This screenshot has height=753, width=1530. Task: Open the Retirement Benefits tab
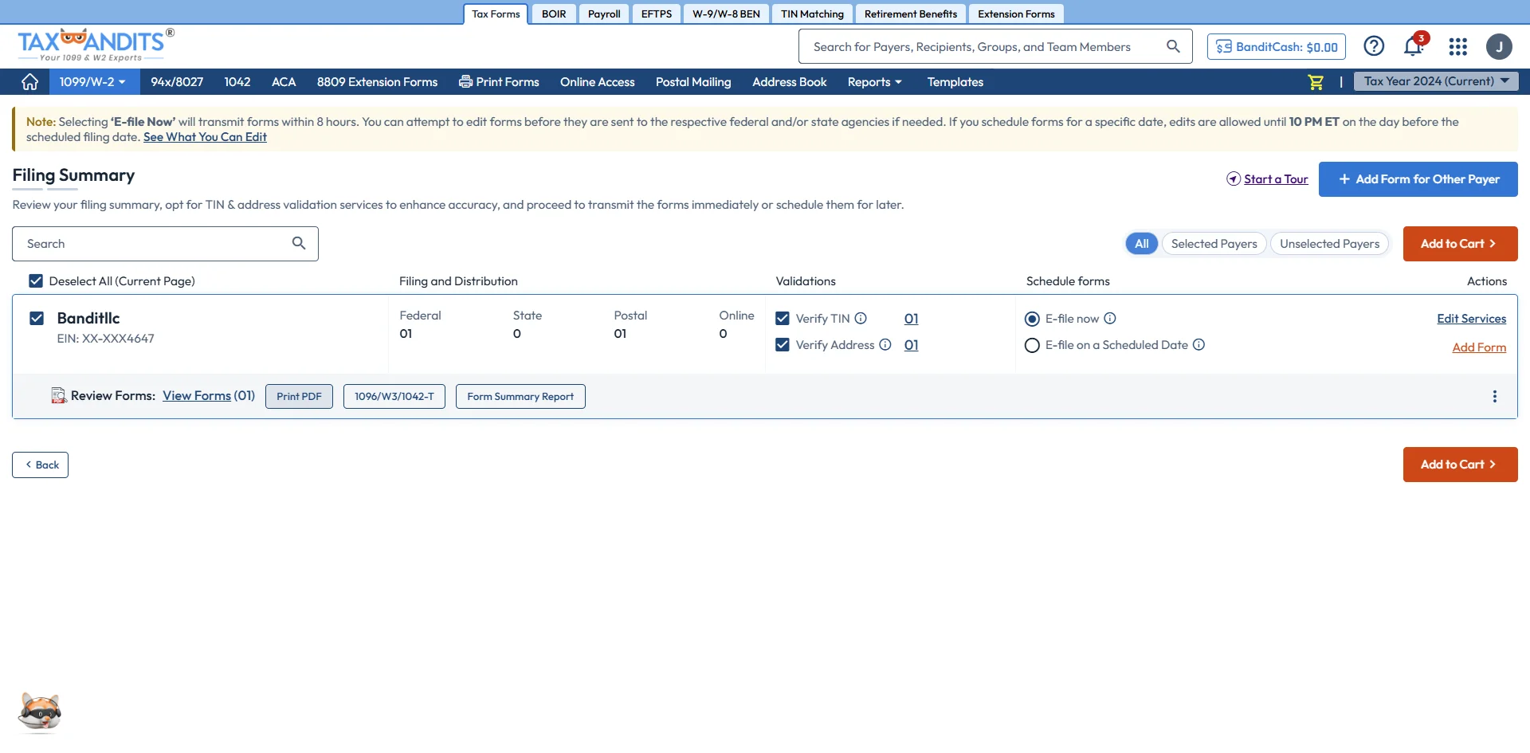[x=911, y=14]
